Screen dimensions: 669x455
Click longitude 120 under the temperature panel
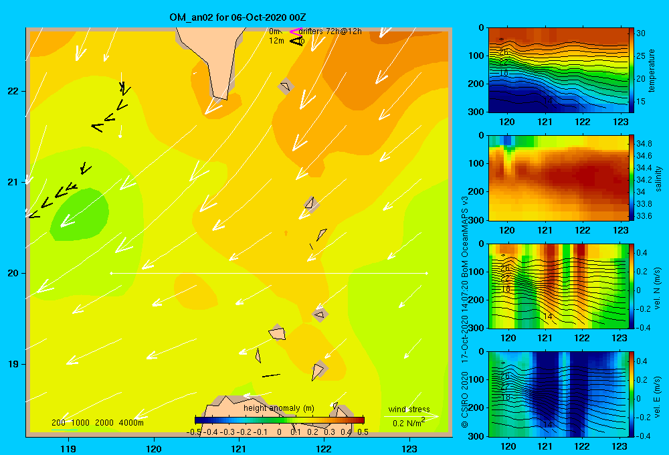(507, 122)
